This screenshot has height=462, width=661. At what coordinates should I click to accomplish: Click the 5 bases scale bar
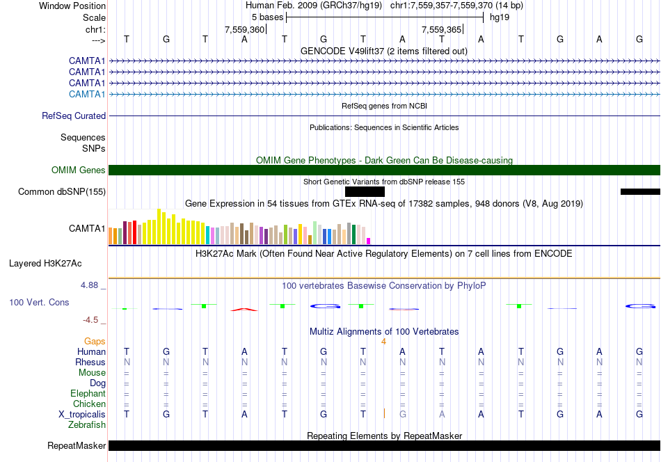click(385, 17)
